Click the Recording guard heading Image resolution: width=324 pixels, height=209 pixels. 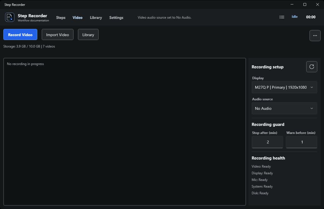pos(268,125)
